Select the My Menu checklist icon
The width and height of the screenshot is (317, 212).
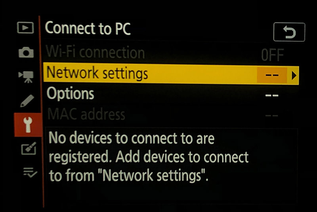[30, 172]
